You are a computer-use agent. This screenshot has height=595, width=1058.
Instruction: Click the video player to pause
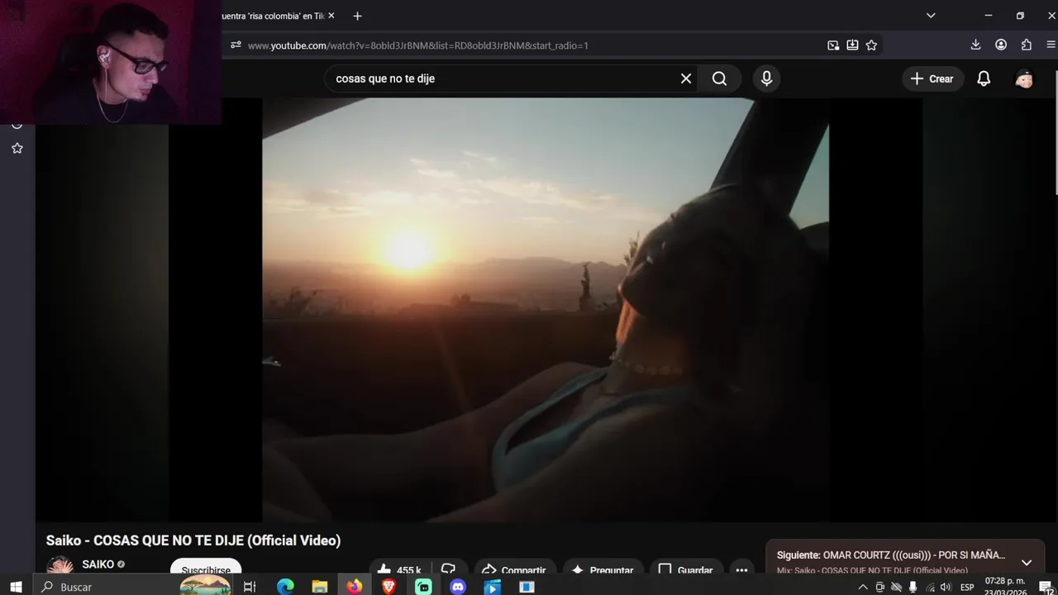click(546, 310)
